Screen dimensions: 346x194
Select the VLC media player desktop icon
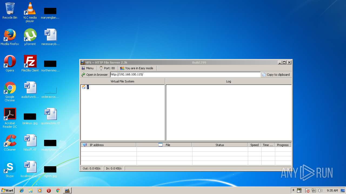[30, 12]
